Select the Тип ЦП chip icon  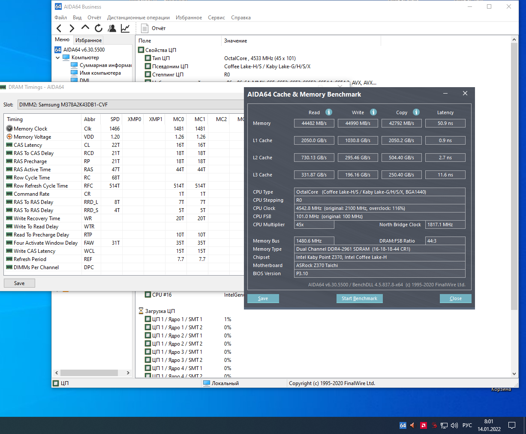point(148,58)
